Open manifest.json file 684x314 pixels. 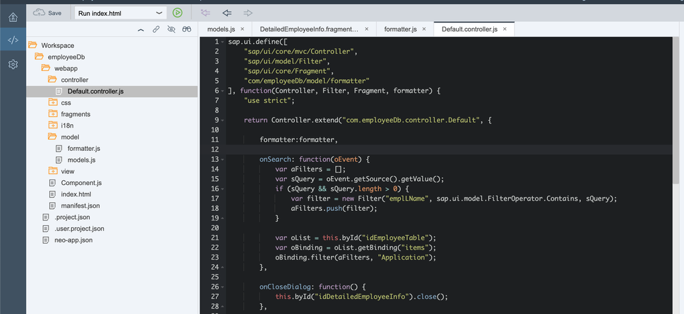point(80,205)
